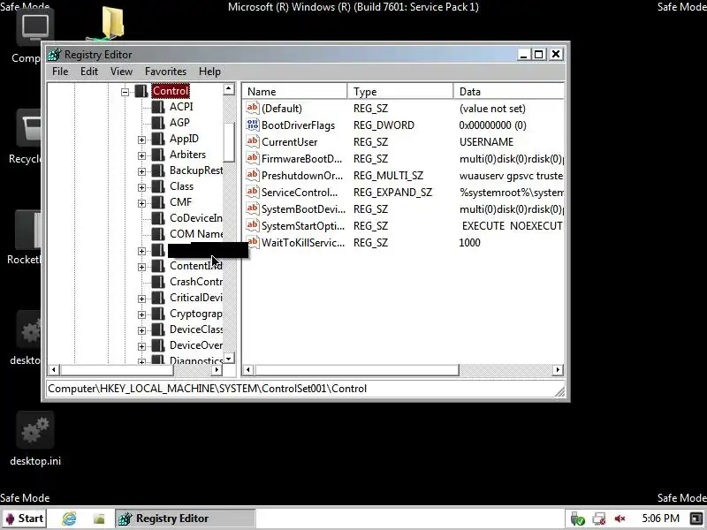The image size is (707, 530).
Task: Click the CurrentUser string value icon
Action: point(253,141)
